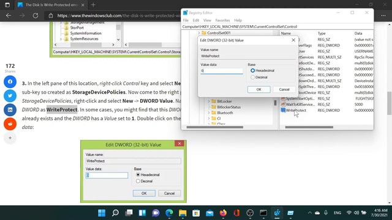Click the browser forward arrow
Screen dimensions: 392x220
22,15
